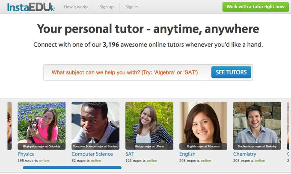Click the partially visible tutor photo at left edge

(x=9, y=126)
